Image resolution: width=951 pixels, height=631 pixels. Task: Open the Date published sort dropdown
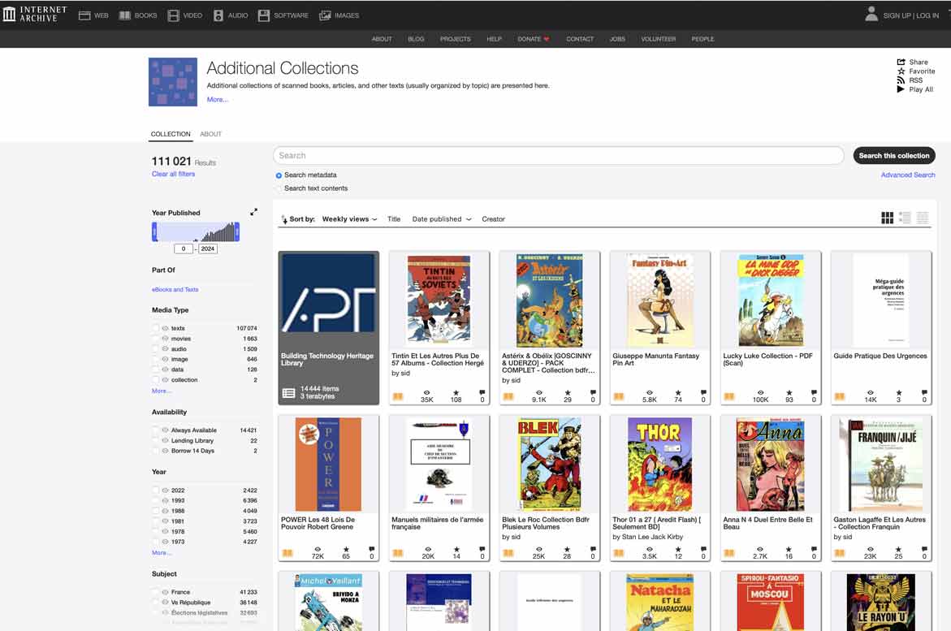(x=441, y=219)
